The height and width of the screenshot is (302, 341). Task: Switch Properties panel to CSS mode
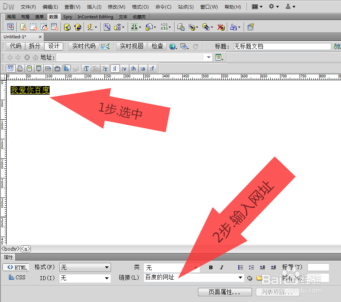point(16,277)
